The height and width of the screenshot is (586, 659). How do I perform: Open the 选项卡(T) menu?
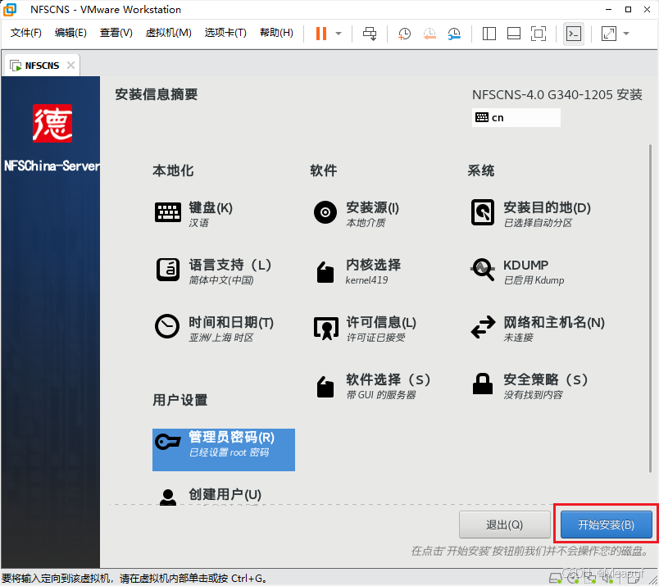point(225,33)
